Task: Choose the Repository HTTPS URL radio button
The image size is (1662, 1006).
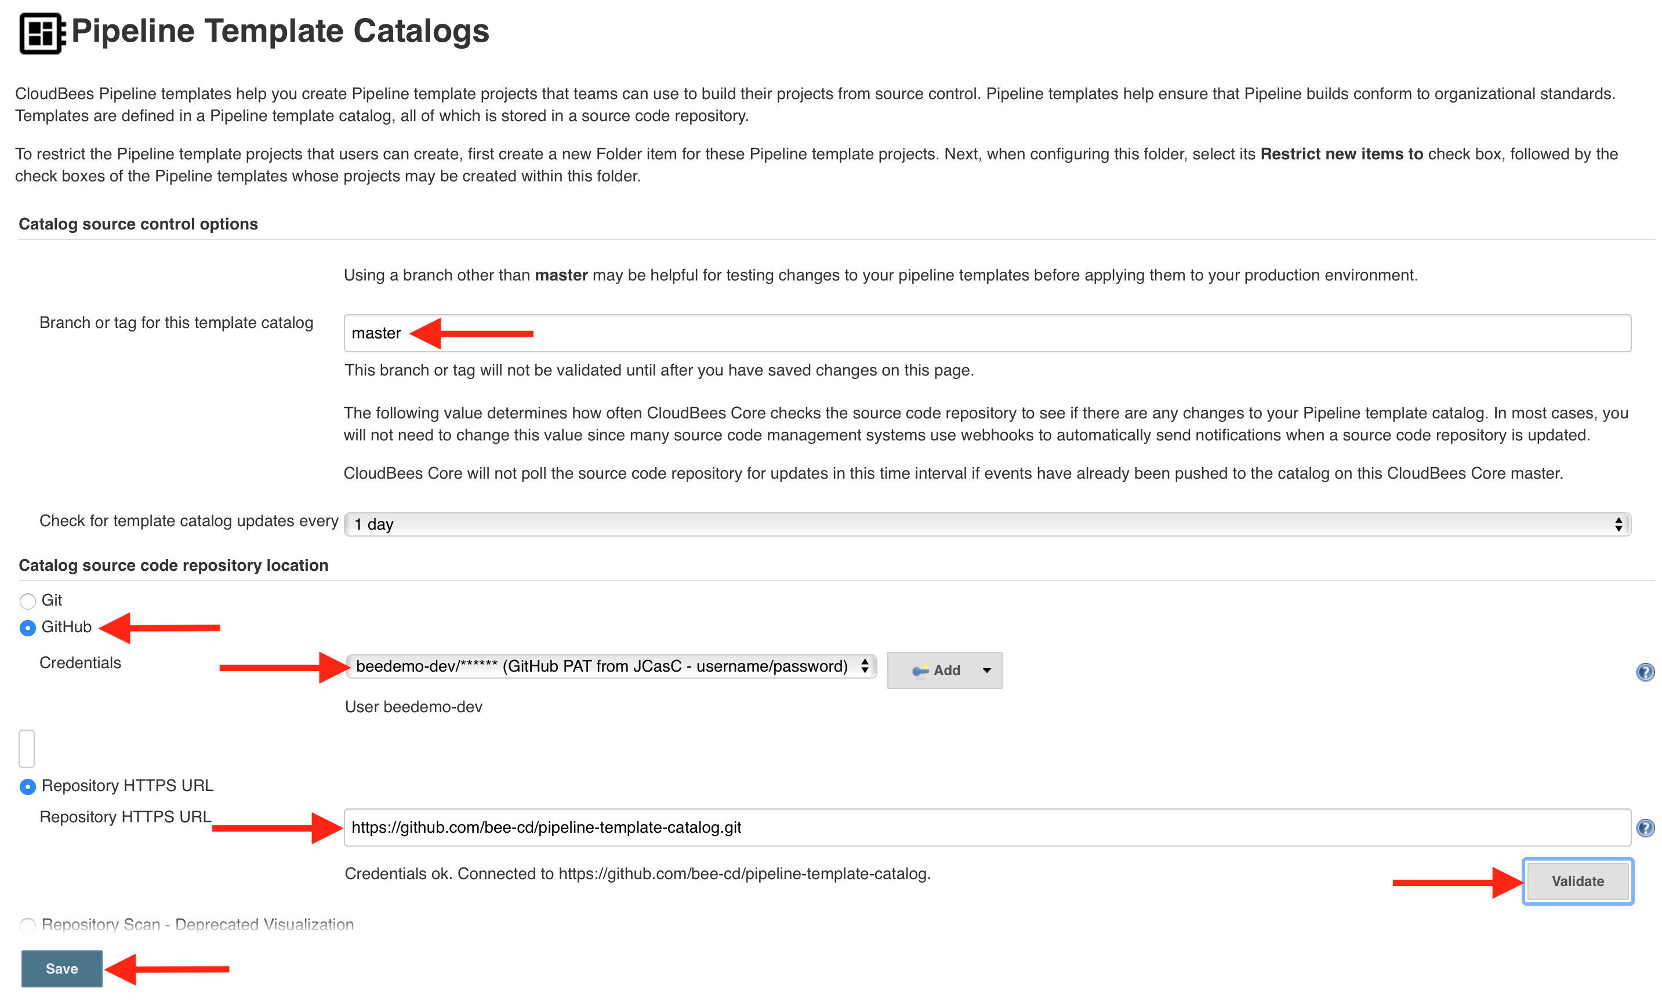Action: [28, 786]
